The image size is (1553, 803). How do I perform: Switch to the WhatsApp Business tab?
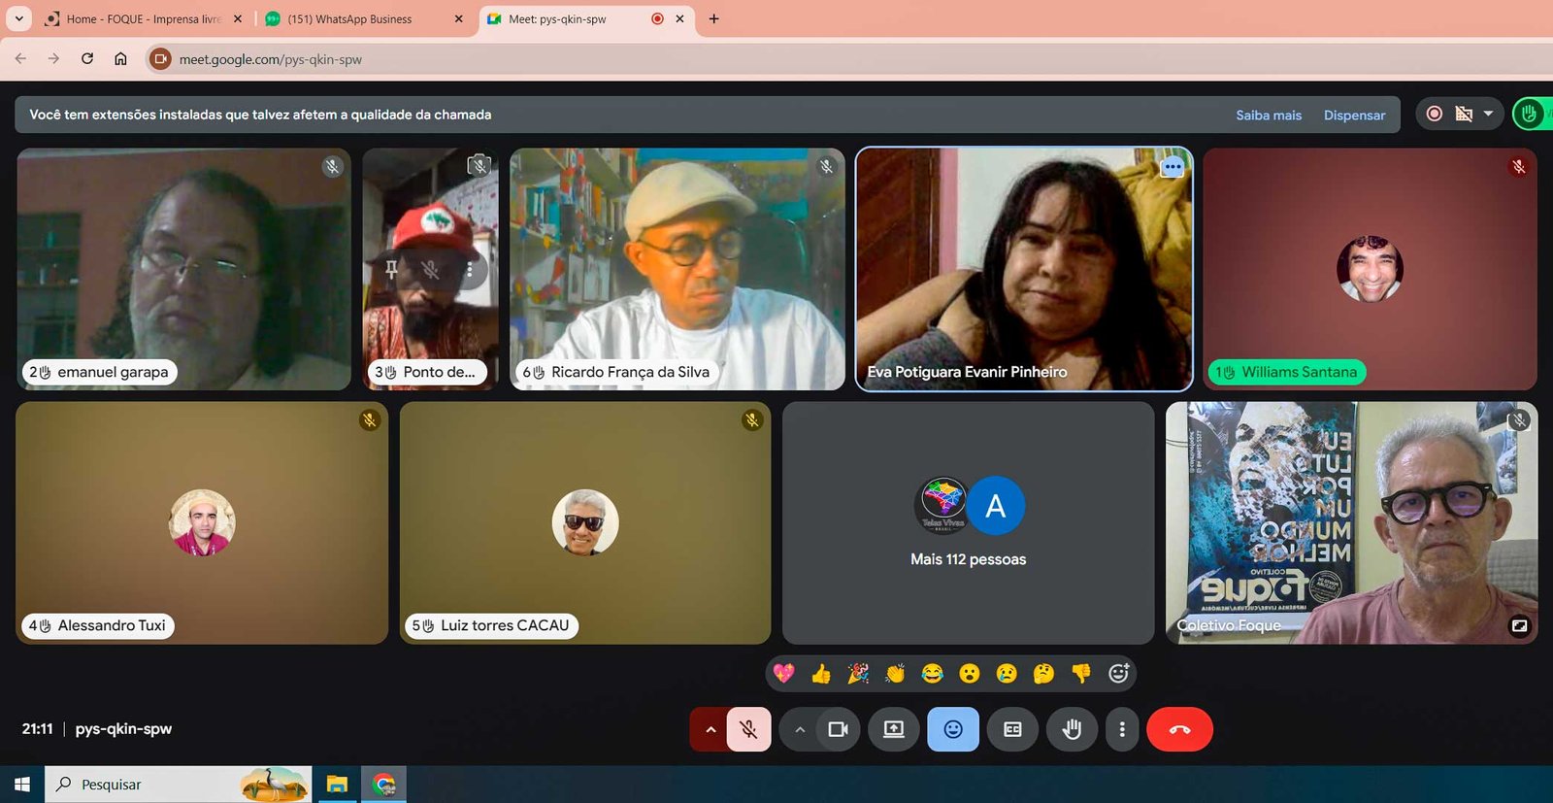(x=350, y=18)
